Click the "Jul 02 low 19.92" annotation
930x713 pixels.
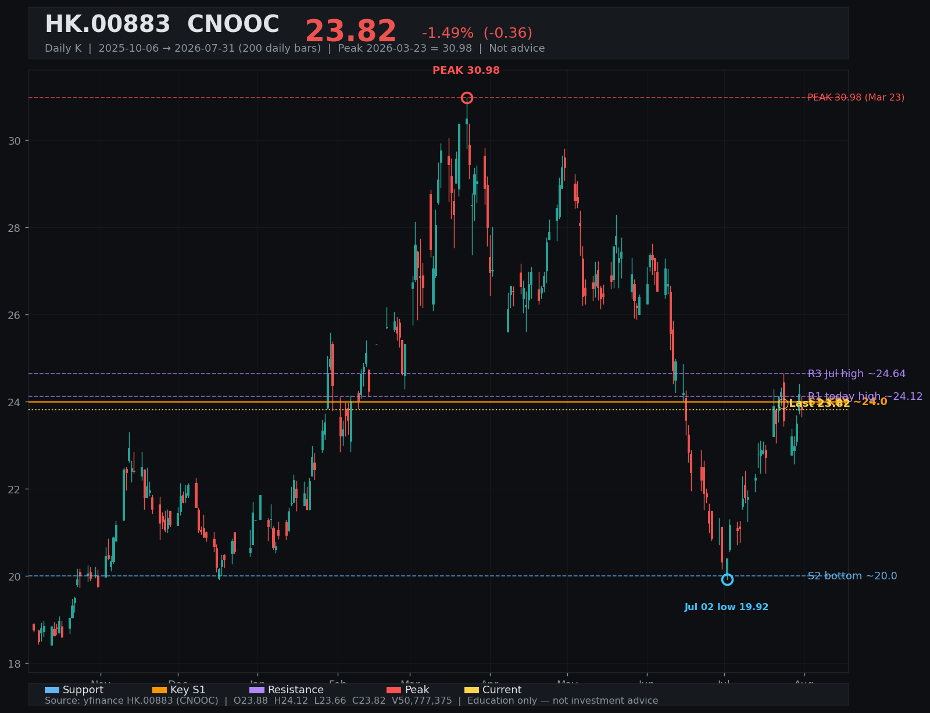pos(727,607)
